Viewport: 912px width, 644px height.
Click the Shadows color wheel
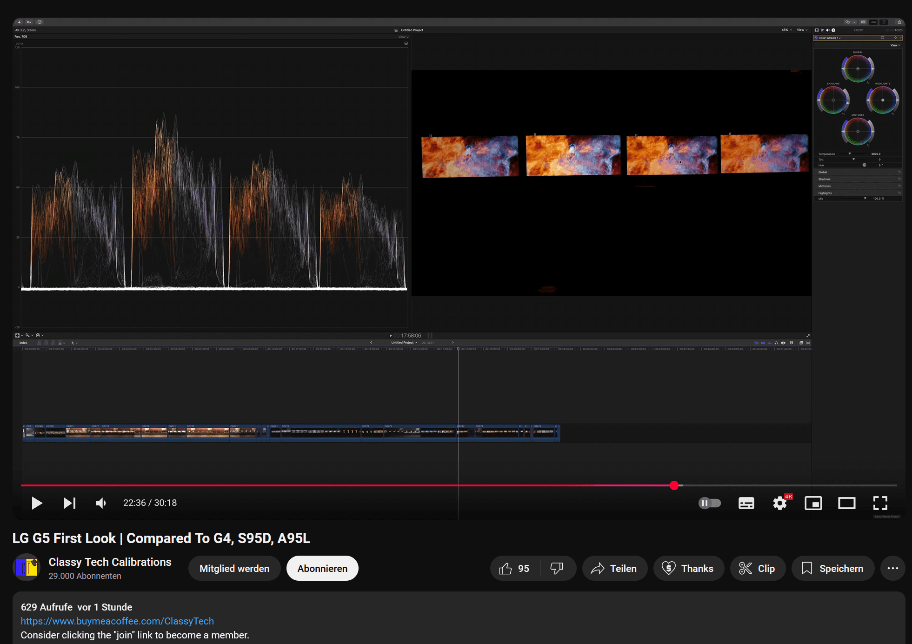point(833,100)
